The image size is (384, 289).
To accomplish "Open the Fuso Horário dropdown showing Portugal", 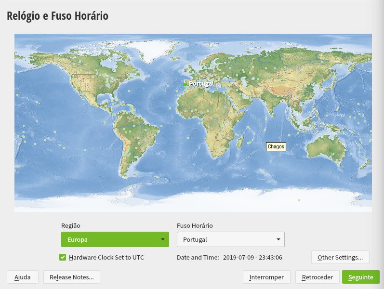I will point(230,239).
